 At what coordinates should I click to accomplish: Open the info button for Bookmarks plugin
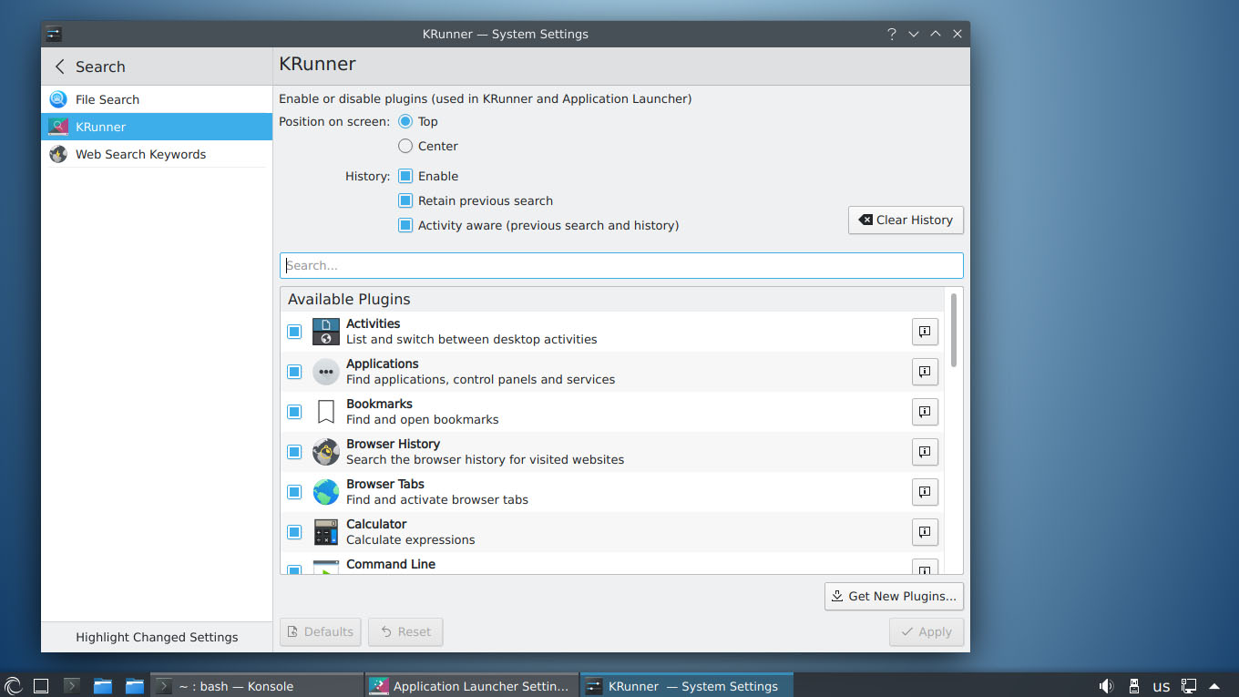[925, 412]
